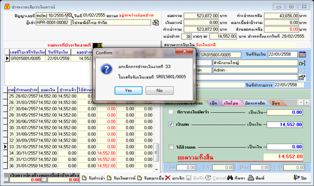Click the Fine amount field
The height and width of the screenshot is (186, 314).
tap(186, 168)
